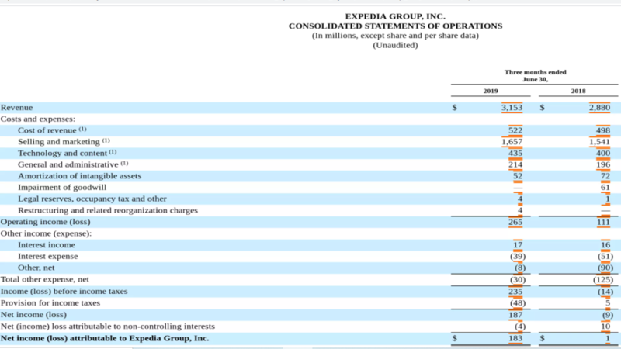621x349 pixels.
Task: Select General and administrative value 214
Action: click(x=515, y=164)
